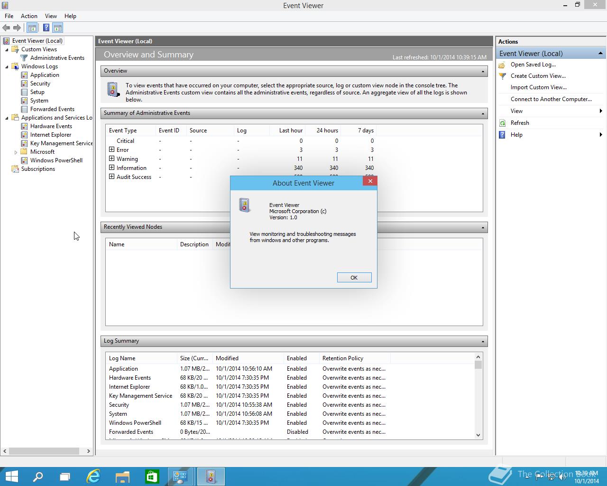
Task: Collapse the Overview section
Action: click(483, 71)
